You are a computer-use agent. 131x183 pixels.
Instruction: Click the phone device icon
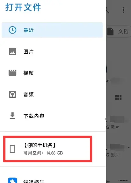point(12,149)
